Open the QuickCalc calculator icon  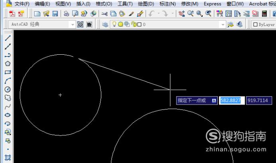(264, 14)
